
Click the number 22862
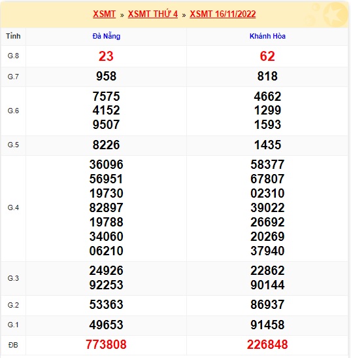coord(267,271)
